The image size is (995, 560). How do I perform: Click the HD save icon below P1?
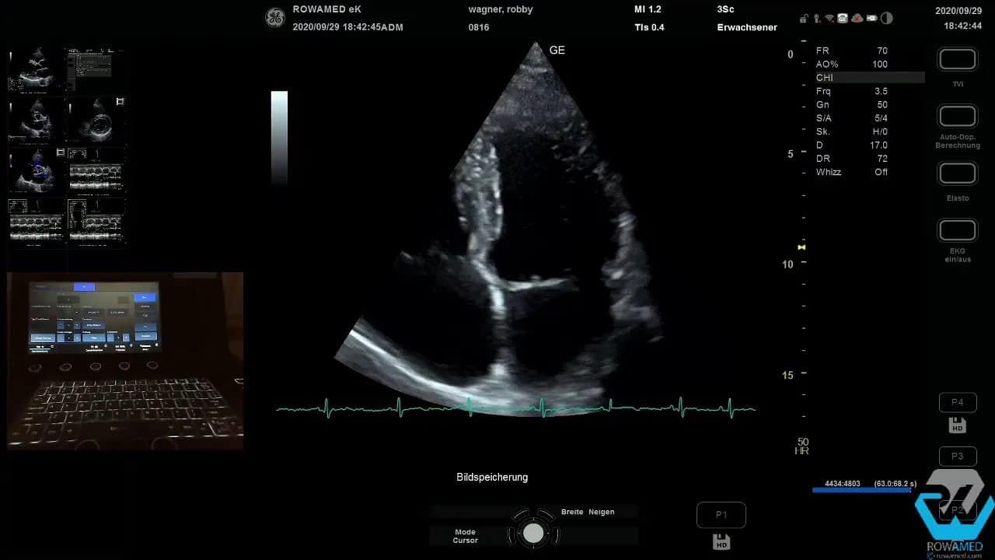click(x=721, y=541)
